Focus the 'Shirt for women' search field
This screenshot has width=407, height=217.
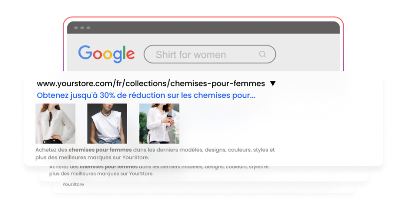pyautogui.click(x=209, y=54)
